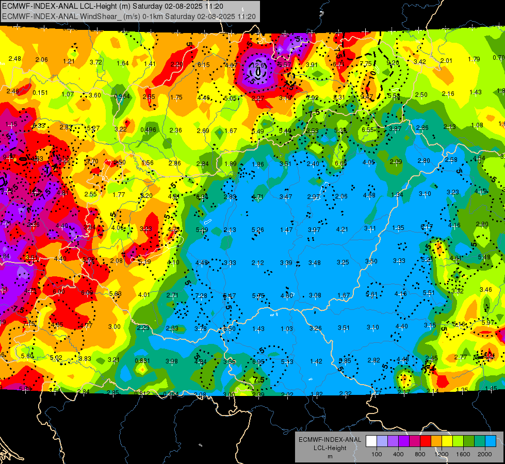Click the wind shear value 3.72
Viewport: 505px width, 464px height.
click(96, 62)
